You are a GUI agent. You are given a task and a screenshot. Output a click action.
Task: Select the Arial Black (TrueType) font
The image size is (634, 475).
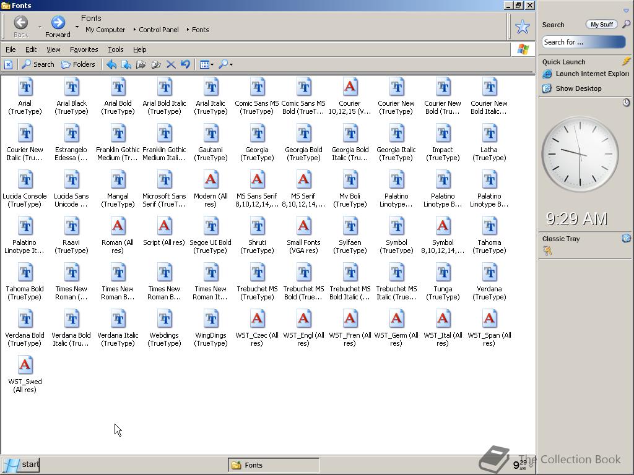point(72,96)
